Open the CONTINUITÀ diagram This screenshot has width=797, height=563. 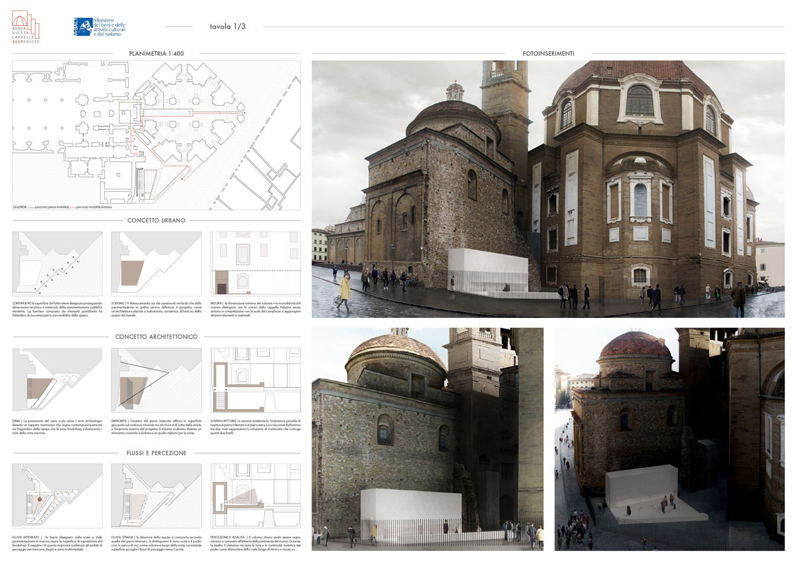(57, 263)
